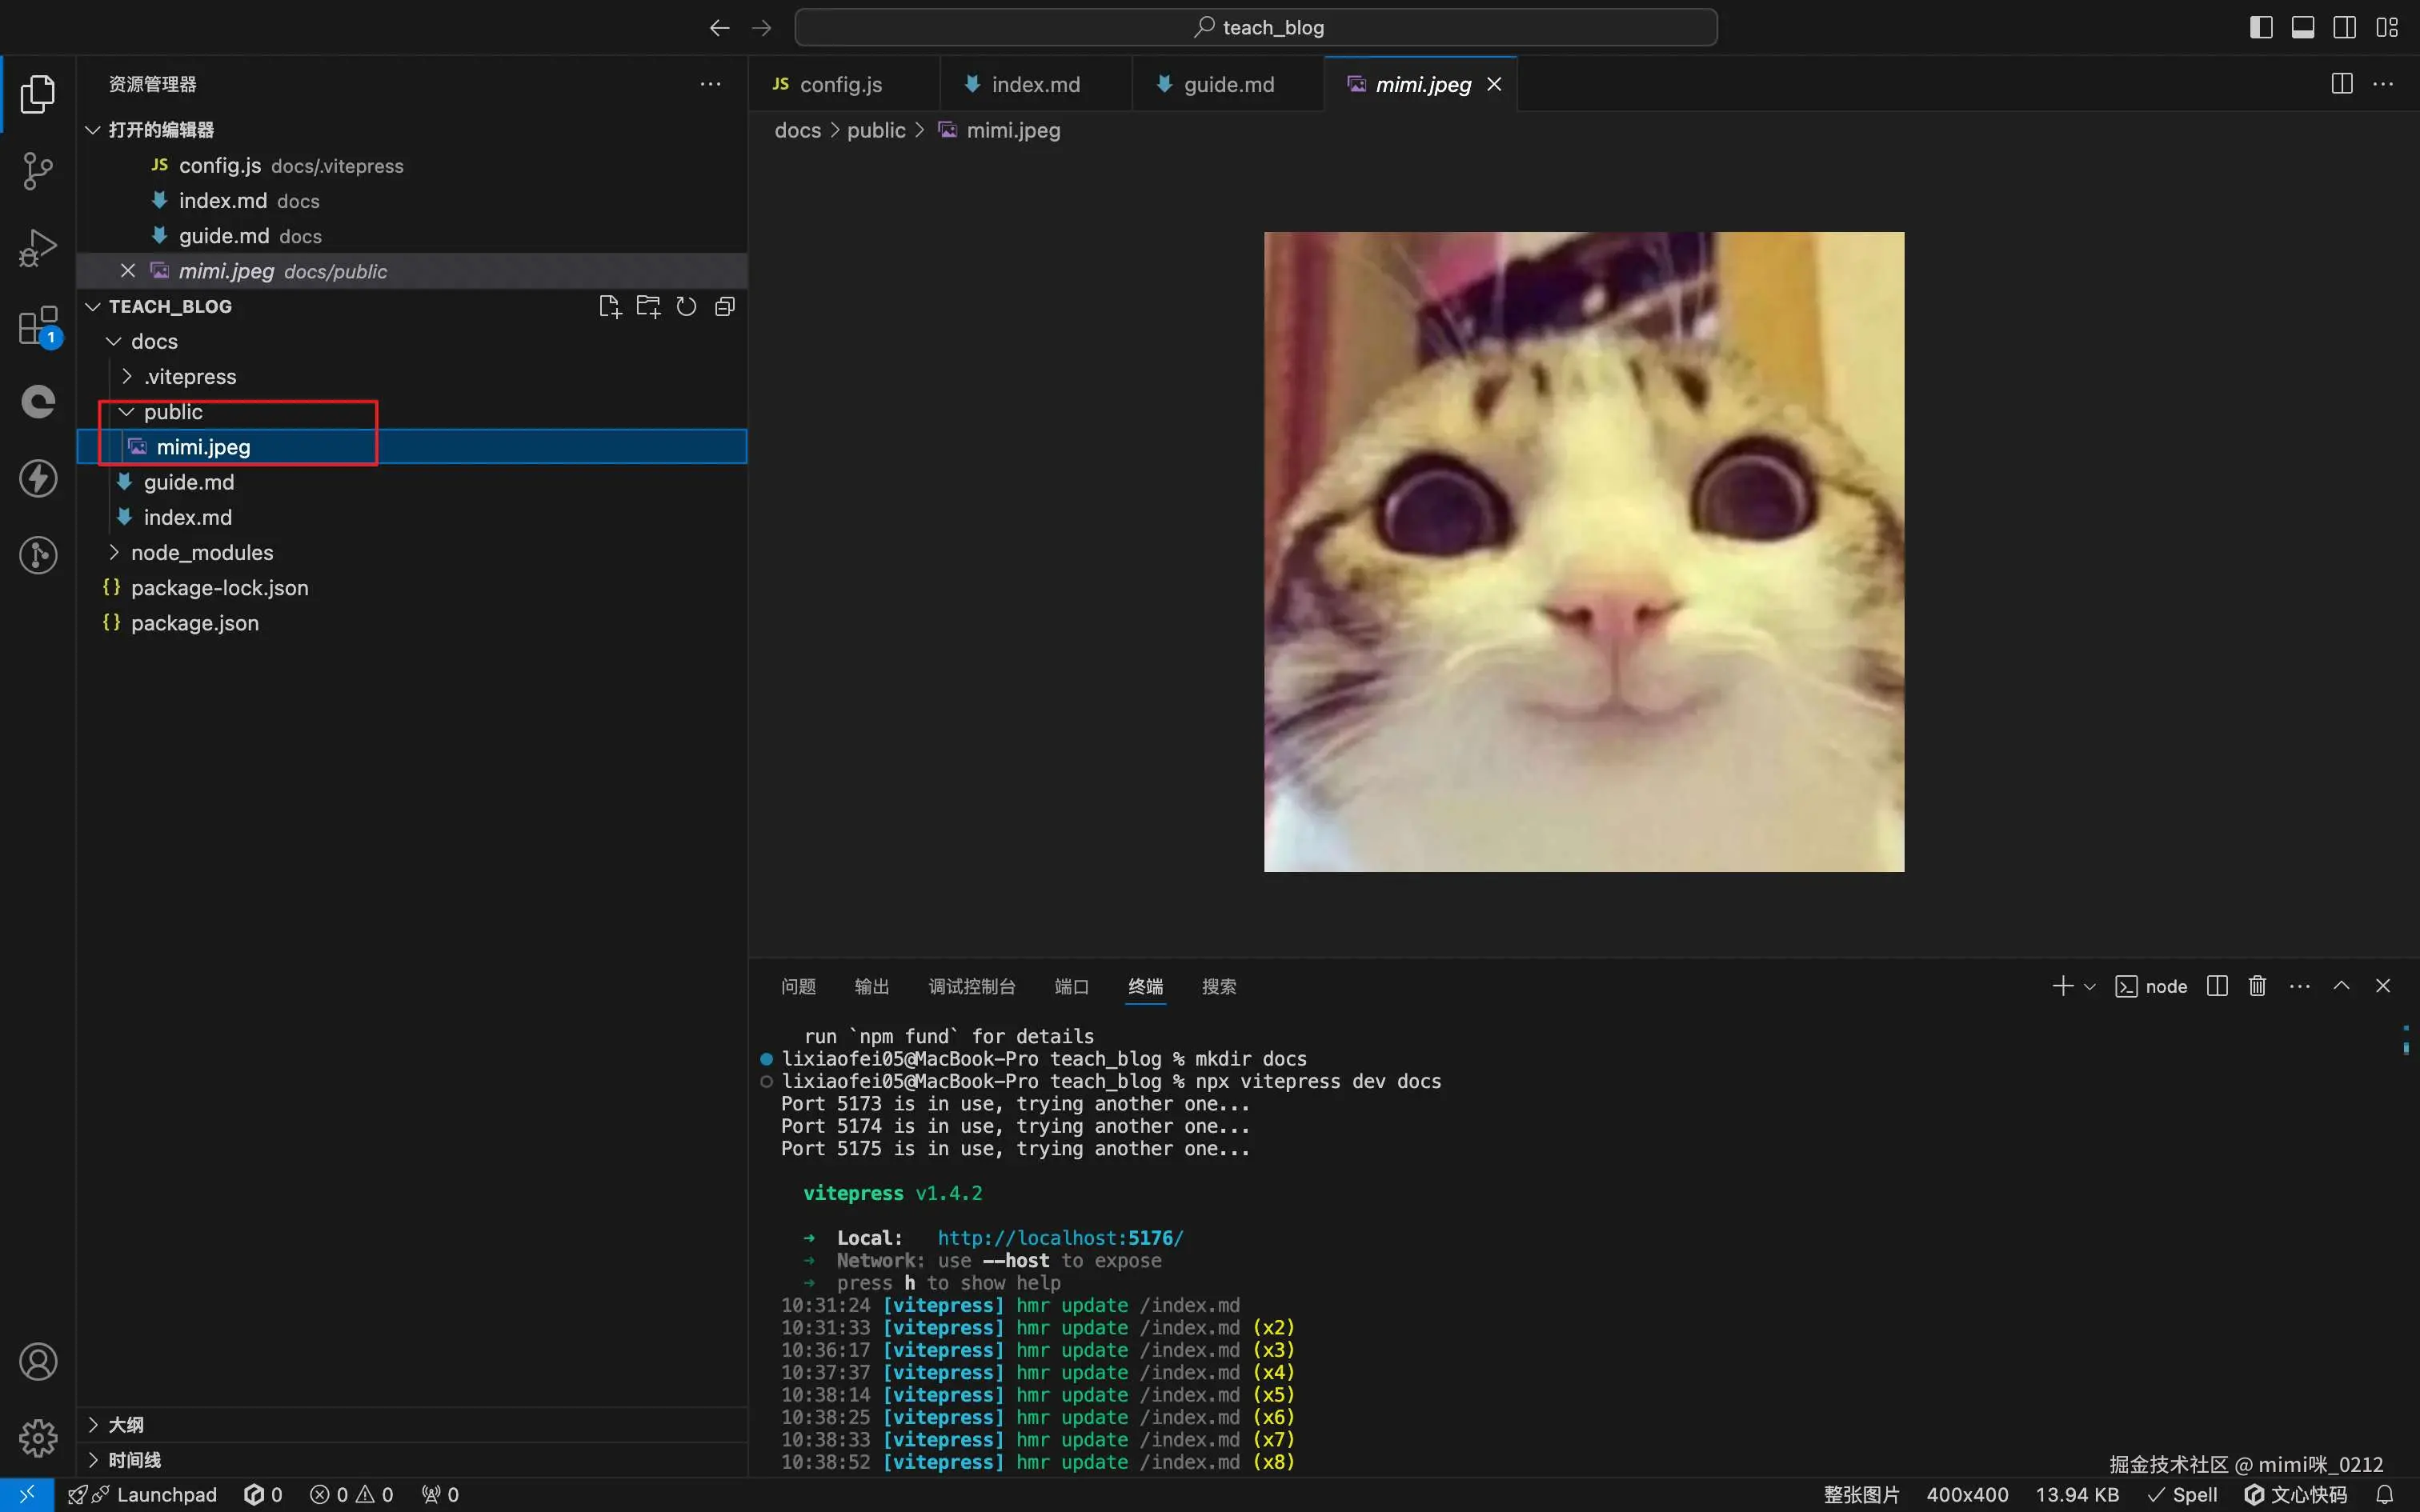Click New Folder icon in explorer header
Viewport: 2420px width, 1512px height.
tap(648, 307)
